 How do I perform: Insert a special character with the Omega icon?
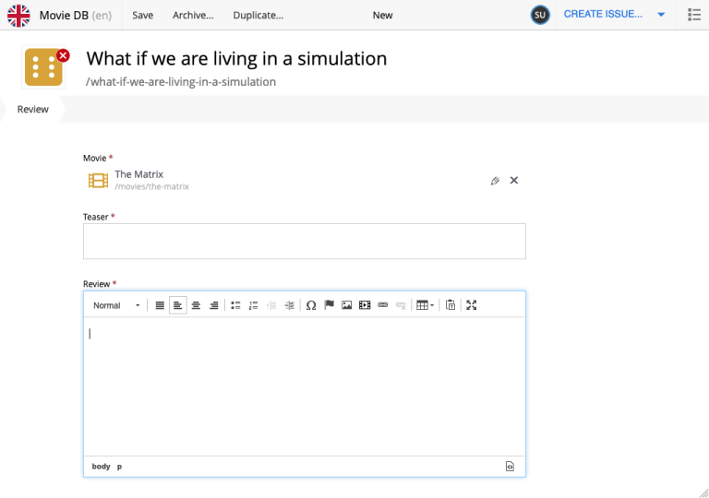click(311, 305)
